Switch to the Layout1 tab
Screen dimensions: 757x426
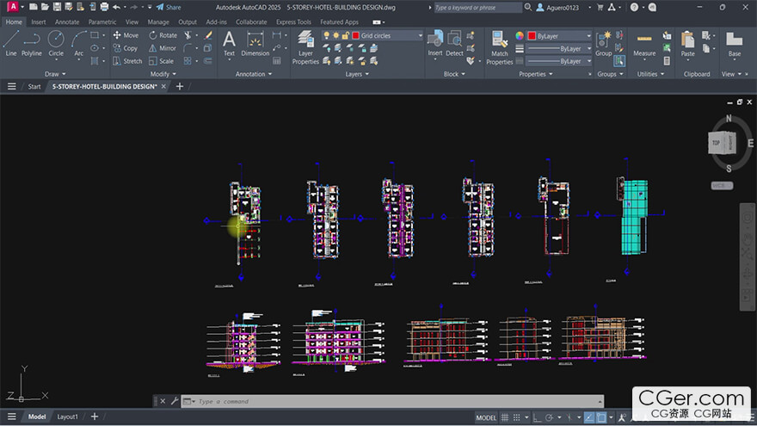point(67,417)
